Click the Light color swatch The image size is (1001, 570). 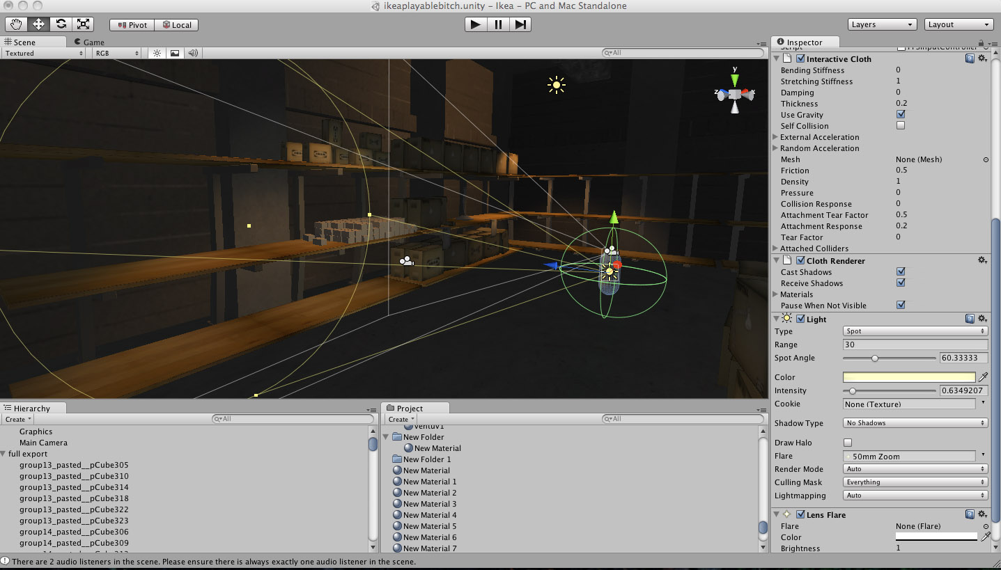click(x=908, y=377)
